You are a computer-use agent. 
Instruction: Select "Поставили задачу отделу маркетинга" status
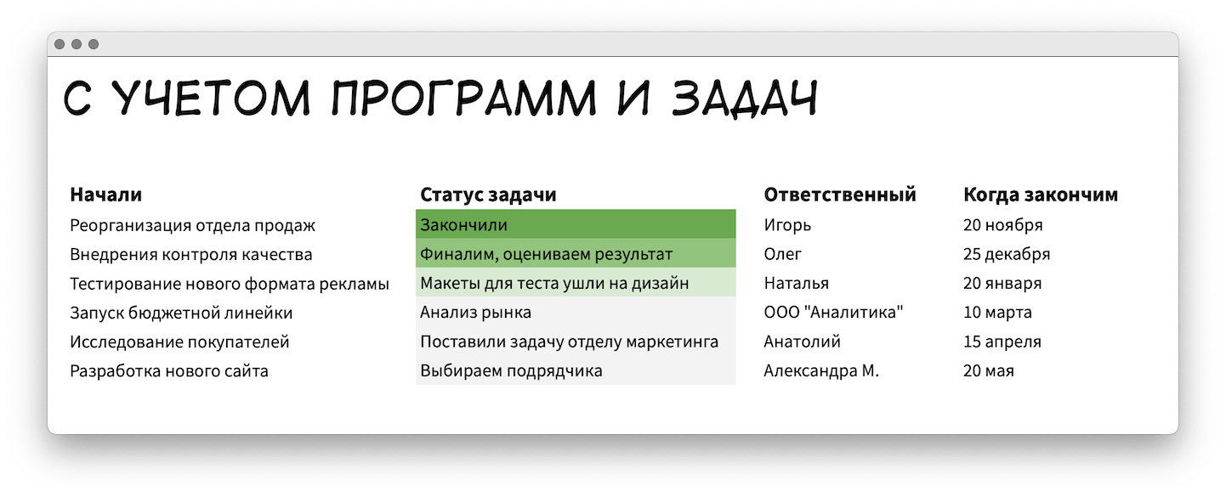point(575,342)
